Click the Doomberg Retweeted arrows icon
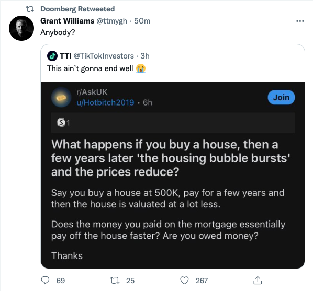The height and width of the screenshot is (291, 313). pyautogui.click(x=30, y=9)
